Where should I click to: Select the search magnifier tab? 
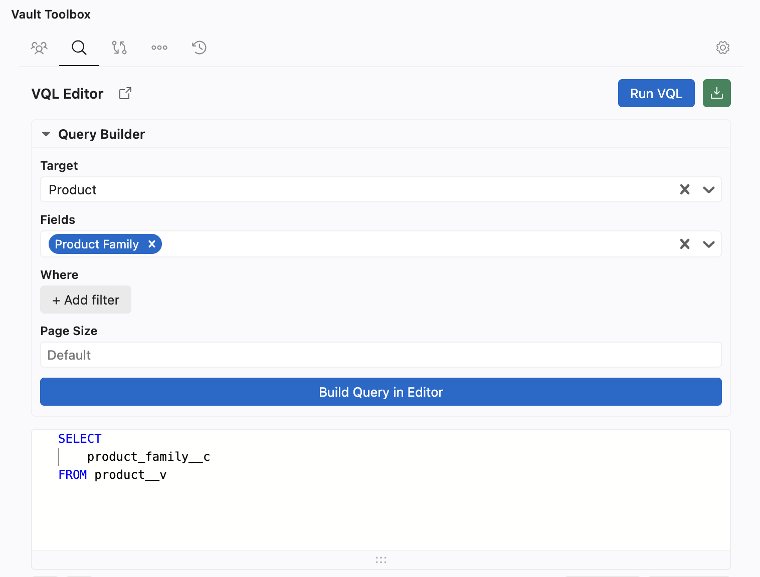click(79, 48)
